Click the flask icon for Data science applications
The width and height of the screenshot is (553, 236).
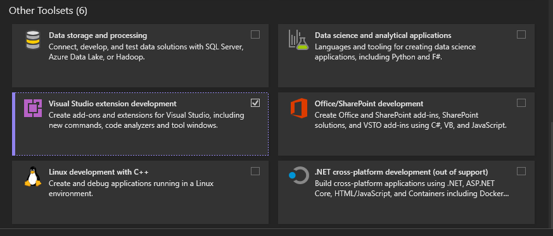298,40
